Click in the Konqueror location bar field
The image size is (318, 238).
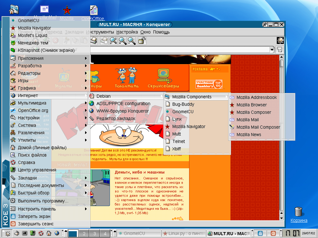pyautogui.click(x=180, y=50)
